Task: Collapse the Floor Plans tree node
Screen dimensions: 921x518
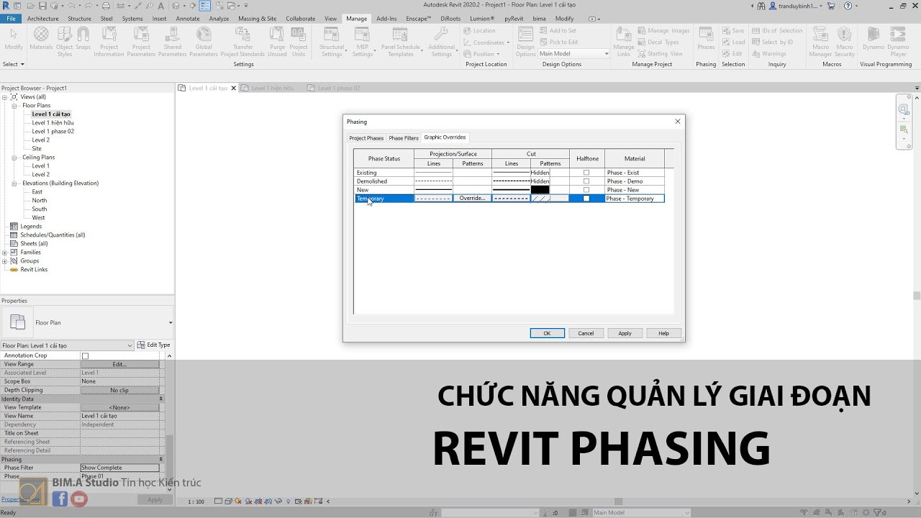Action: 14,106
